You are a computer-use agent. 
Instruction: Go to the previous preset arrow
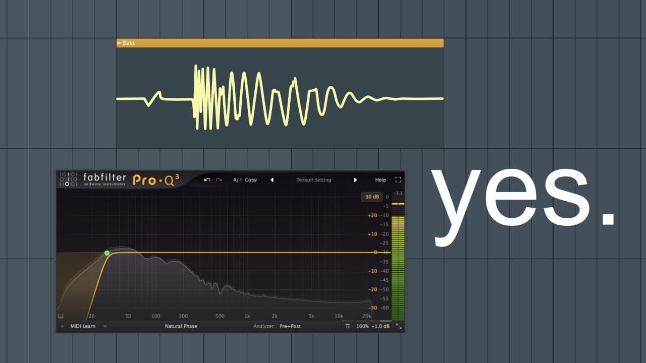(x=272, y=180)
